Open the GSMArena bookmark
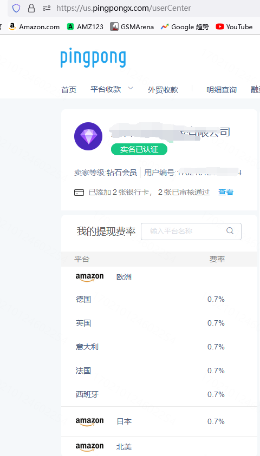Viewport: 260px width, 456px height. click(132, 27)
